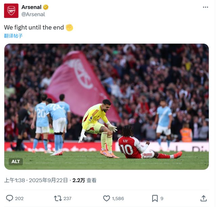Like the post with the heart icon
The image size is (223, 207).
(106, 198)
